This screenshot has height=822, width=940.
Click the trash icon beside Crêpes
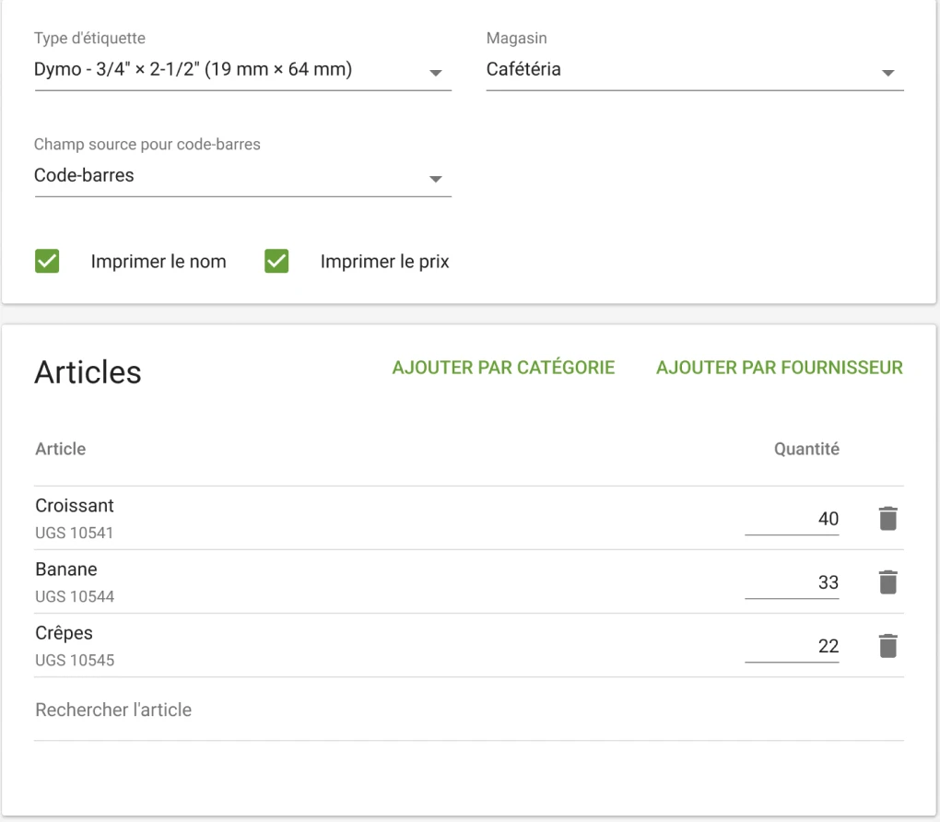(x=887, y=646)
